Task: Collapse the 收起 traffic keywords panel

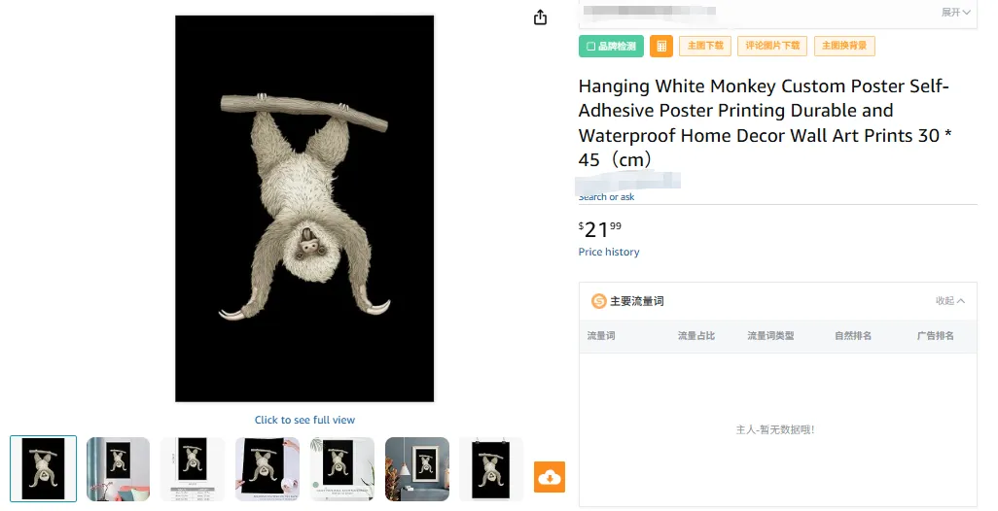Action: (x=949, y=301)
